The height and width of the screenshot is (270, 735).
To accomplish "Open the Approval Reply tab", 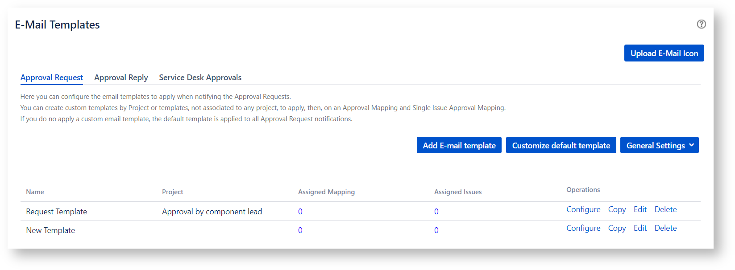I will pyautogui.click(x=121, y=78).
